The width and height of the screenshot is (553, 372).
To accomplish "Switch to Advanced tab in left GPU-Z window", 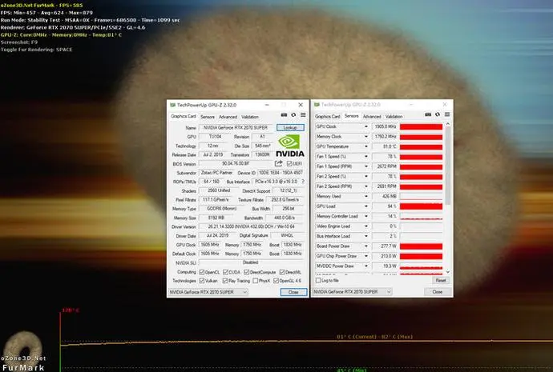I will point(228,117).
